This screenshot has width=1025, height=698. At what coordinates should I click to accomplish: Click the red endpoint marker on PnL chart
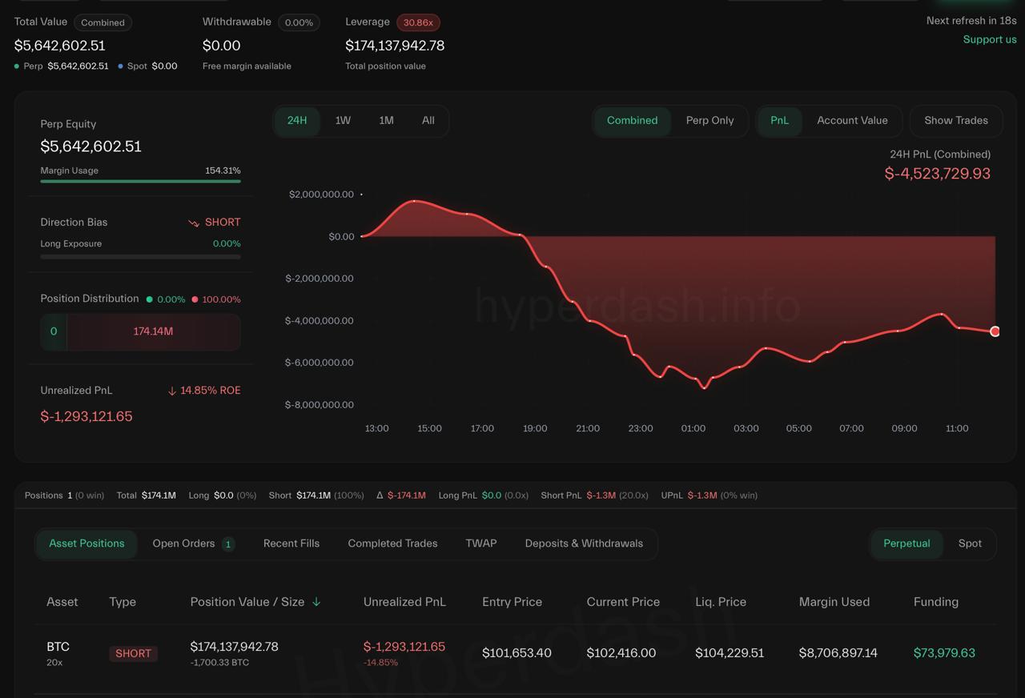(x=995, y=331)
